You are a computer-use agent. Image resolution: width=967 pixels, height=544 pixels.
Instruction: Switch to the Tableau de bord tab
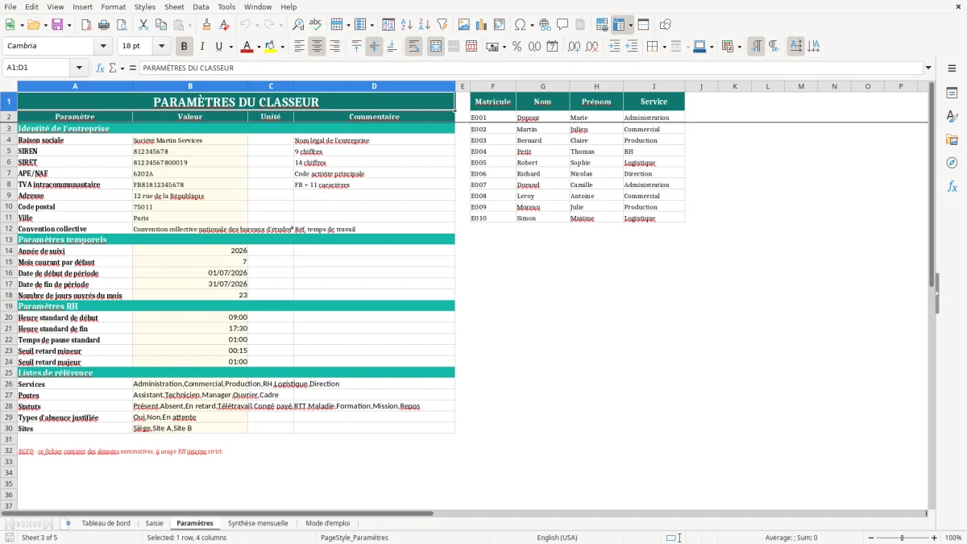(x=106, y=523)
